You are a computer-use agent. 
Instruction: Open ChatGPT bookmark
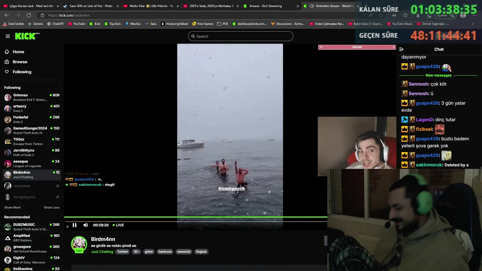pos(55,24)
